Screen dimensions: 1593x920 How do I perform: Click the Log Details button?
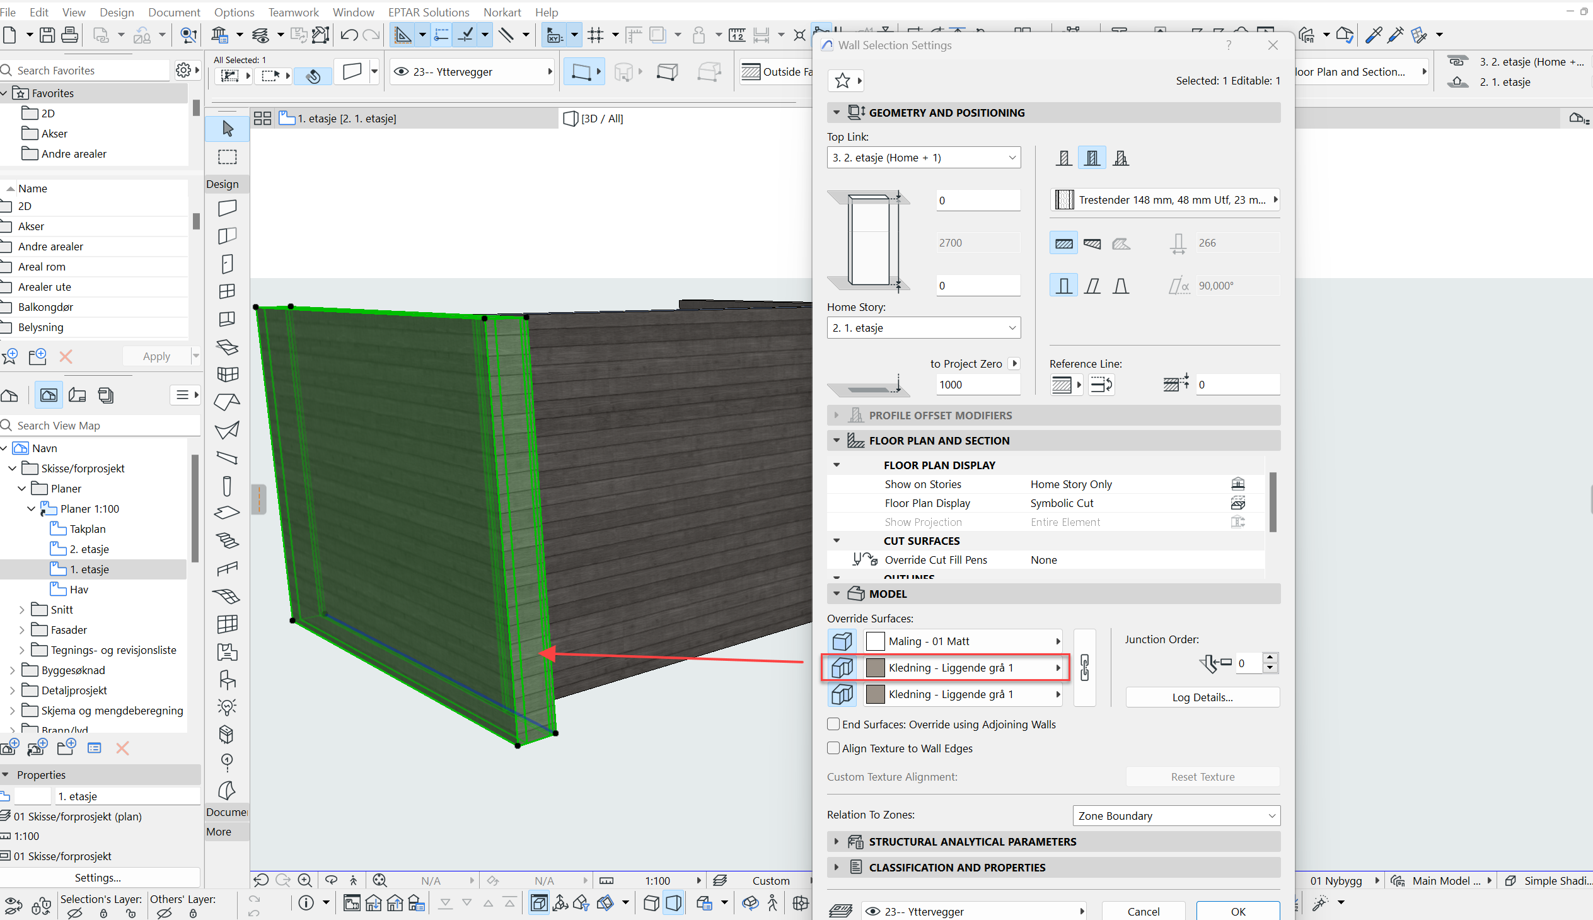pos(1202,697)
